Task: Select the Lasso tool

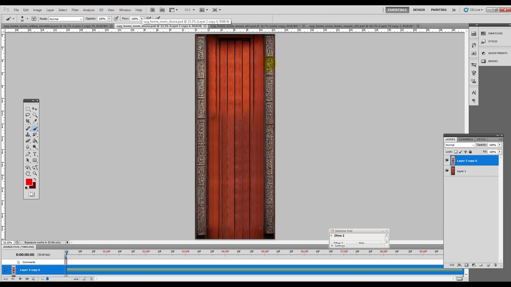Action: 28,115
